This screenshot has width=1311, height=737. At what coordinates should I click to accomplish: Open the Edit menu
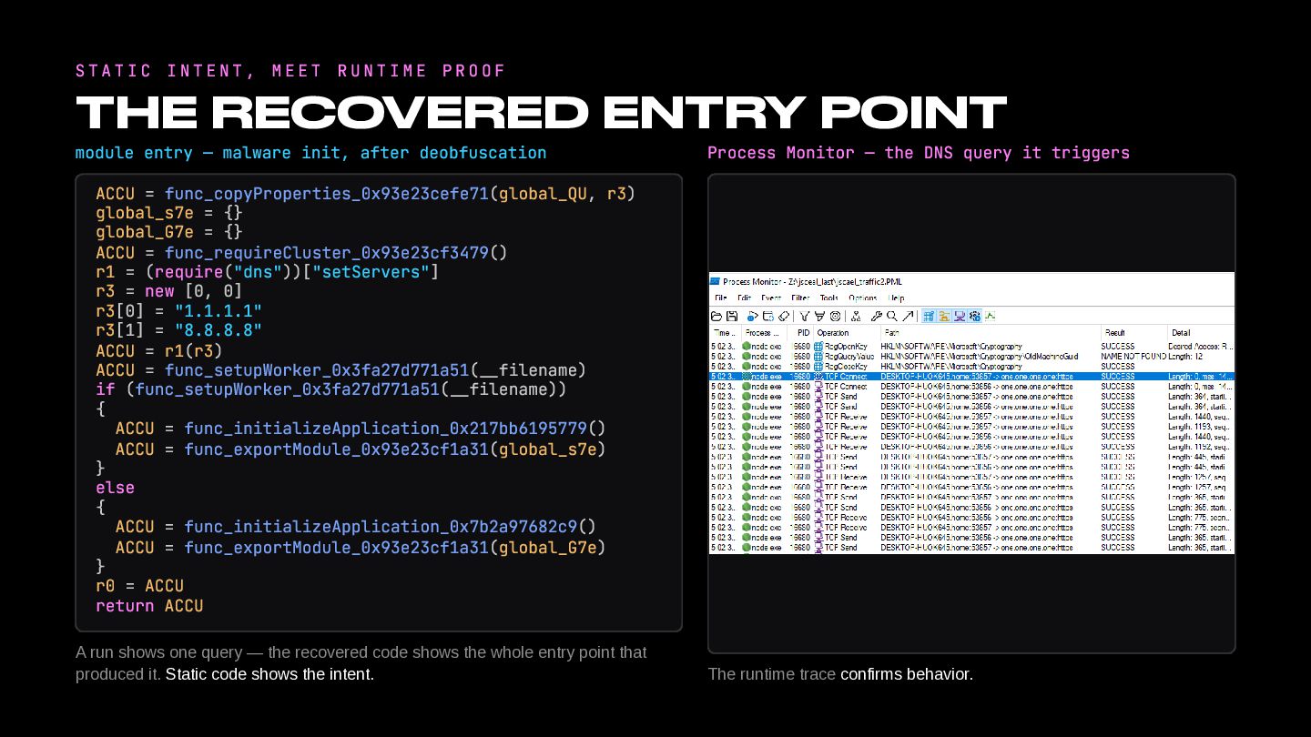(745, 298)
